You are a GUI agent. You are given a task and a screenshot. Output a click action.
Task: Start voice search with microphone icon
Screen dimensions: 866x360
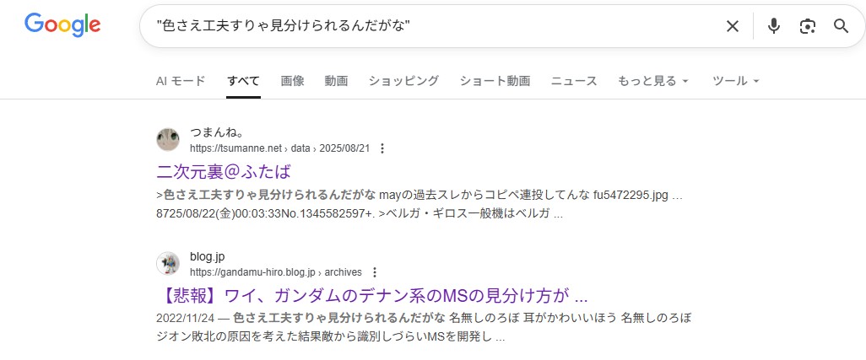click(773, 26)
